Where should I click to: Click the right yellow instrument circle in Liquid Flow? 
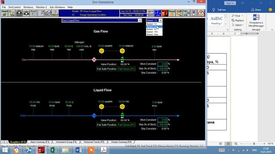[122, 107]
